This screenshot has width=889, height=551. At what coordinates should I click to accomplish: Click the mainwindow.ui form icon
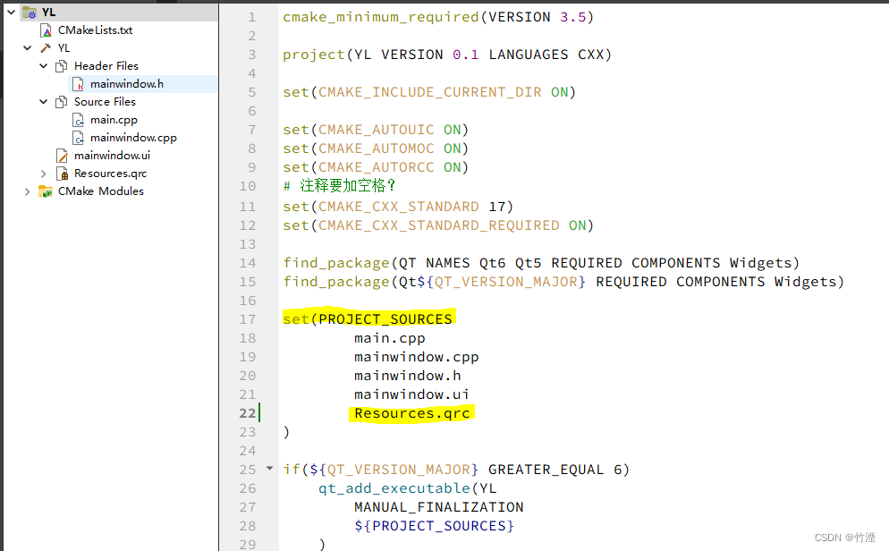[62, 156]
